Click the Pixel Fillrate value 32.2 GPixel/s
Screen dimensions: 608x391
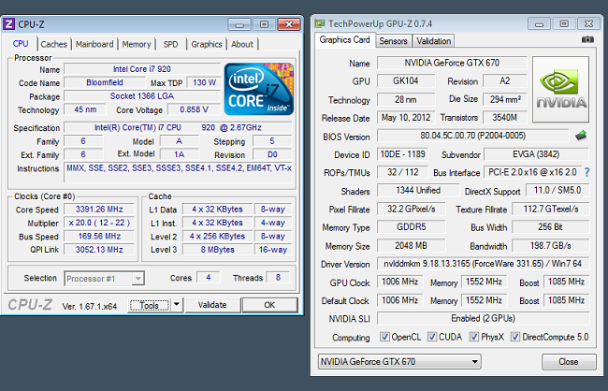point(411,210)
